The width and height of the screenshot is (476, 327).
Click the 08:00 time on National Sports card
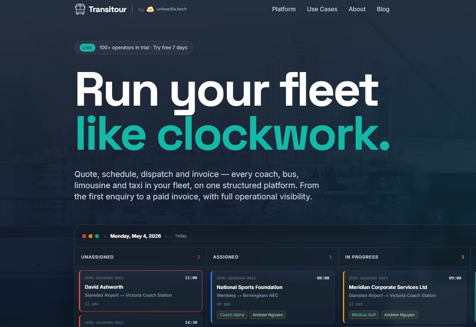click(x=323, y=278)
